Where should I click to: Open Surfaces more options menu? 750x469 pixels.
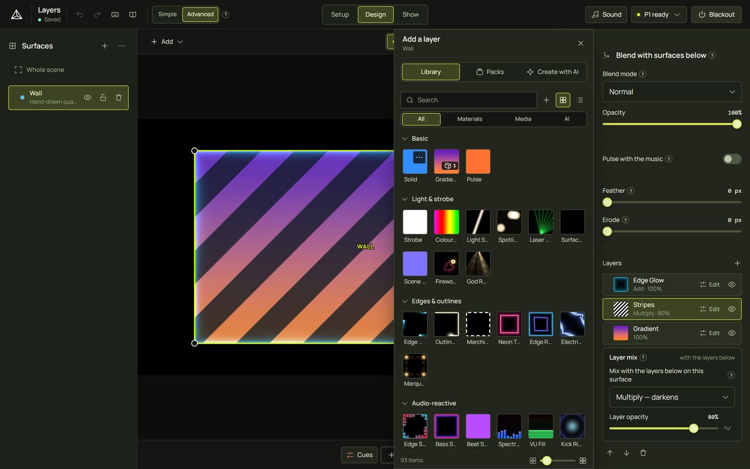point(122,46)
